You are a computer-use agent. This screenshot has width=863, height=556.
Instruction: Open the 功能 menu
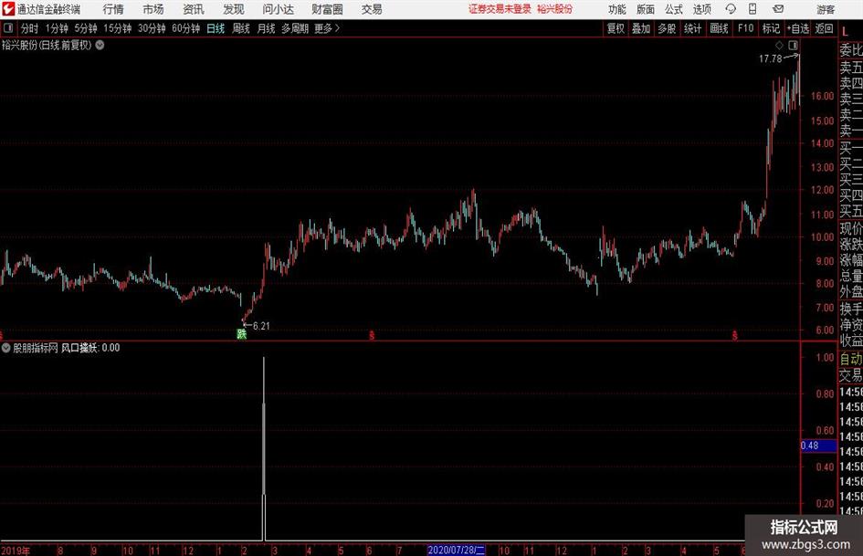(x=617, y=9)
